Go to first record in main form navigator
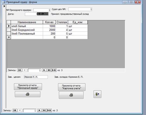Viewport: 146px width, 115px height. click(x=15, y=110)
